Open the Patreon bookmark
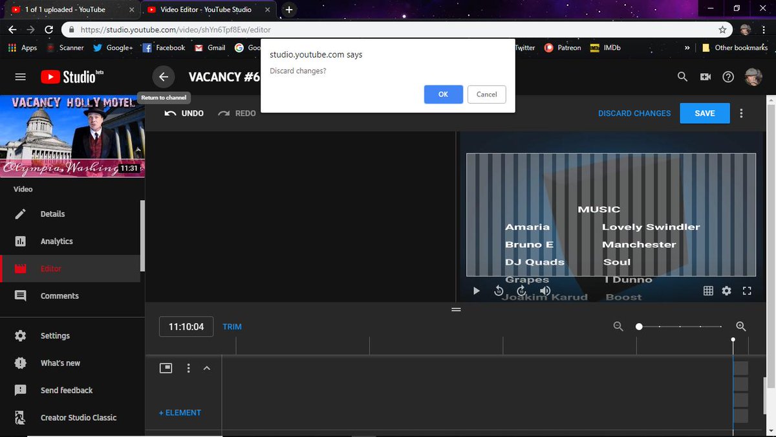Image resolution: width=776 pixels, height=437 pixels. click(x=563, y=48)
